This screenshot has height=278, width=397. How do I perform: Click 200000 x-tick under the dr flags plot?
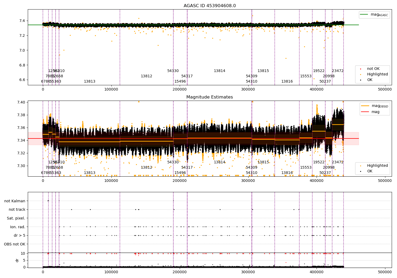pos(180,272)
